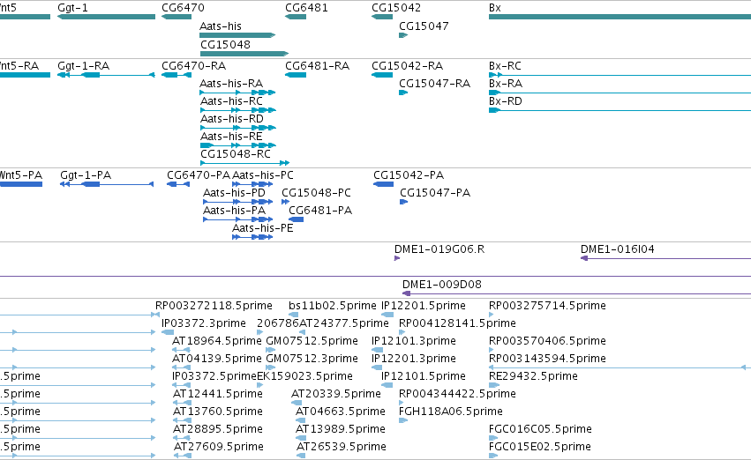751x460 pixels.
Task: Open EST AT20339.5prime
Action: (336, 394)
